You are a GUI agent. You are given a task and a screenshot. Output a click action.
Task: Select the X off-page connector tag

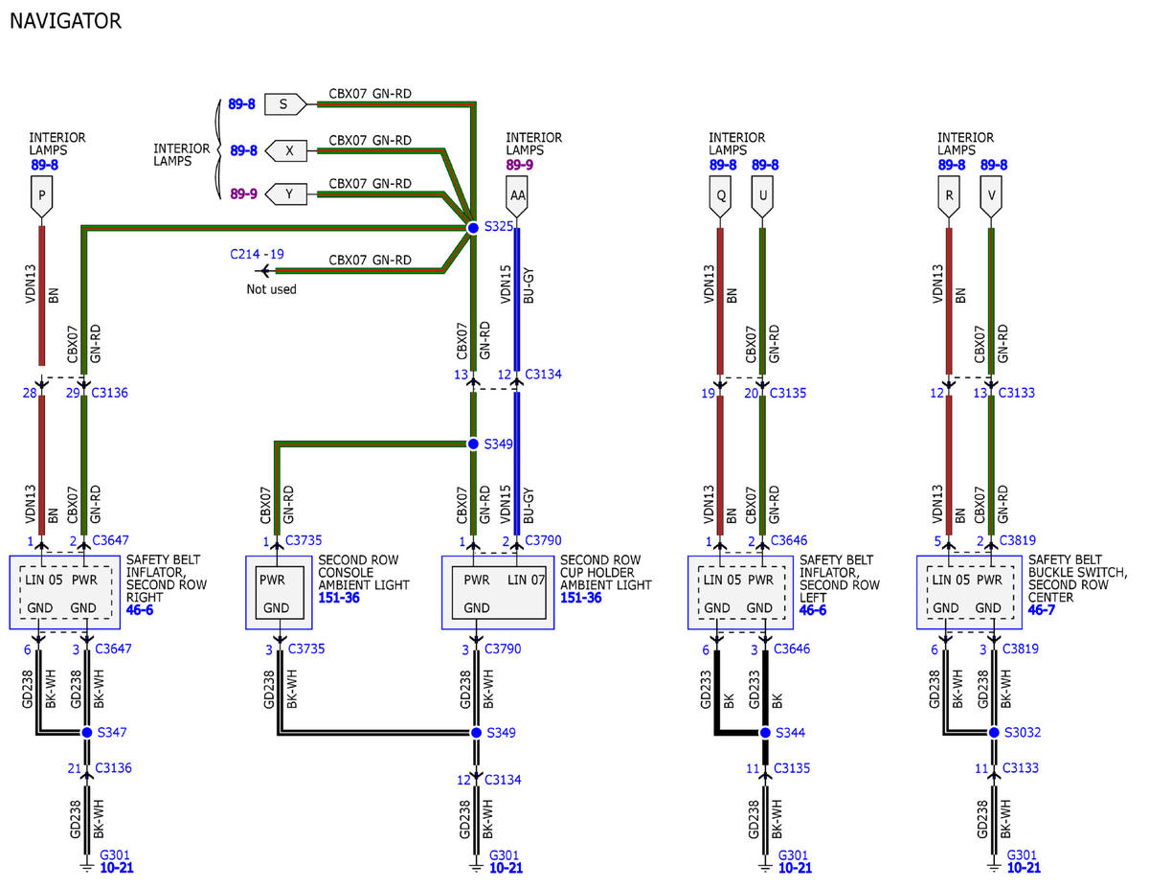[x=286, y=150]
